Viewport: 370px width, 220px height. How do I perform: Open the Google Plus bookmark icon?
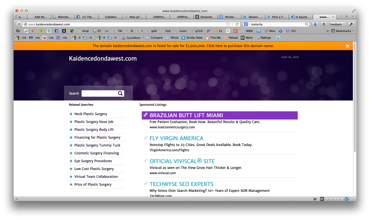coord(235,31)
